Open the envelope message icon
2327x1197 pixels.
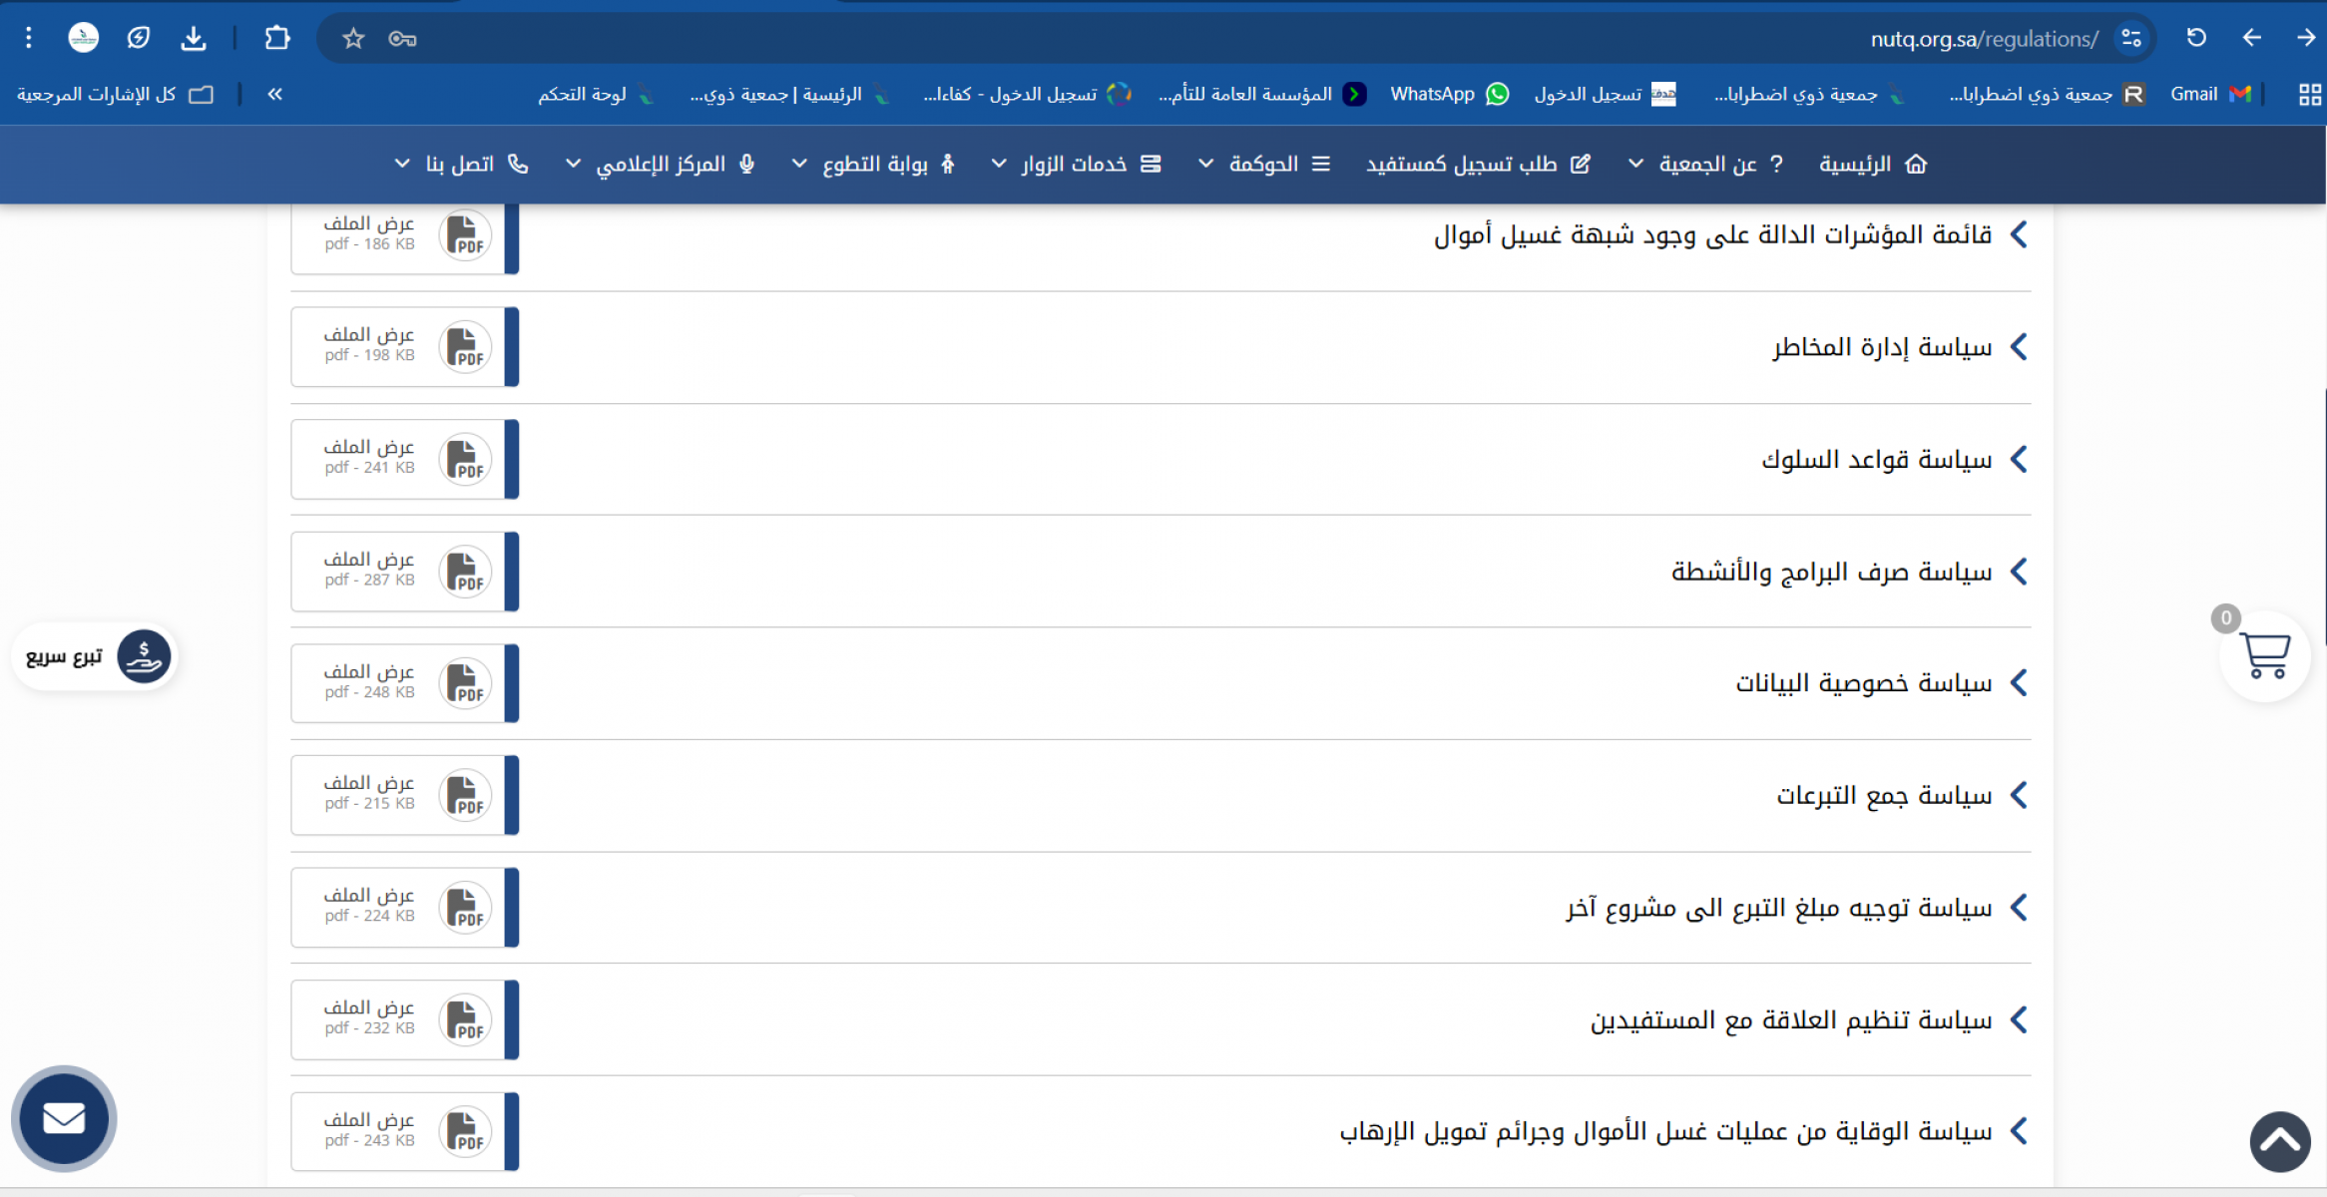coord(64,1118)
